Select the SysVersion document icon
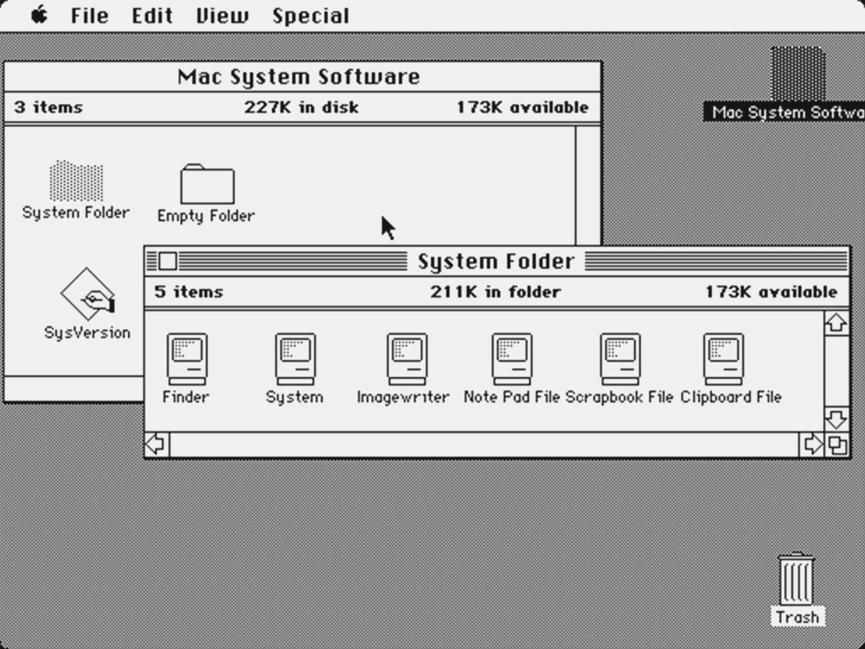The height and width of the screenshot is (649, 865). coord(88,294)
